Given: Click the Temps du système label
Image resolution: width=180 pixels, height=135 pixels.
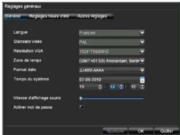Looking at the screenshot, I should tap(31, 79).
